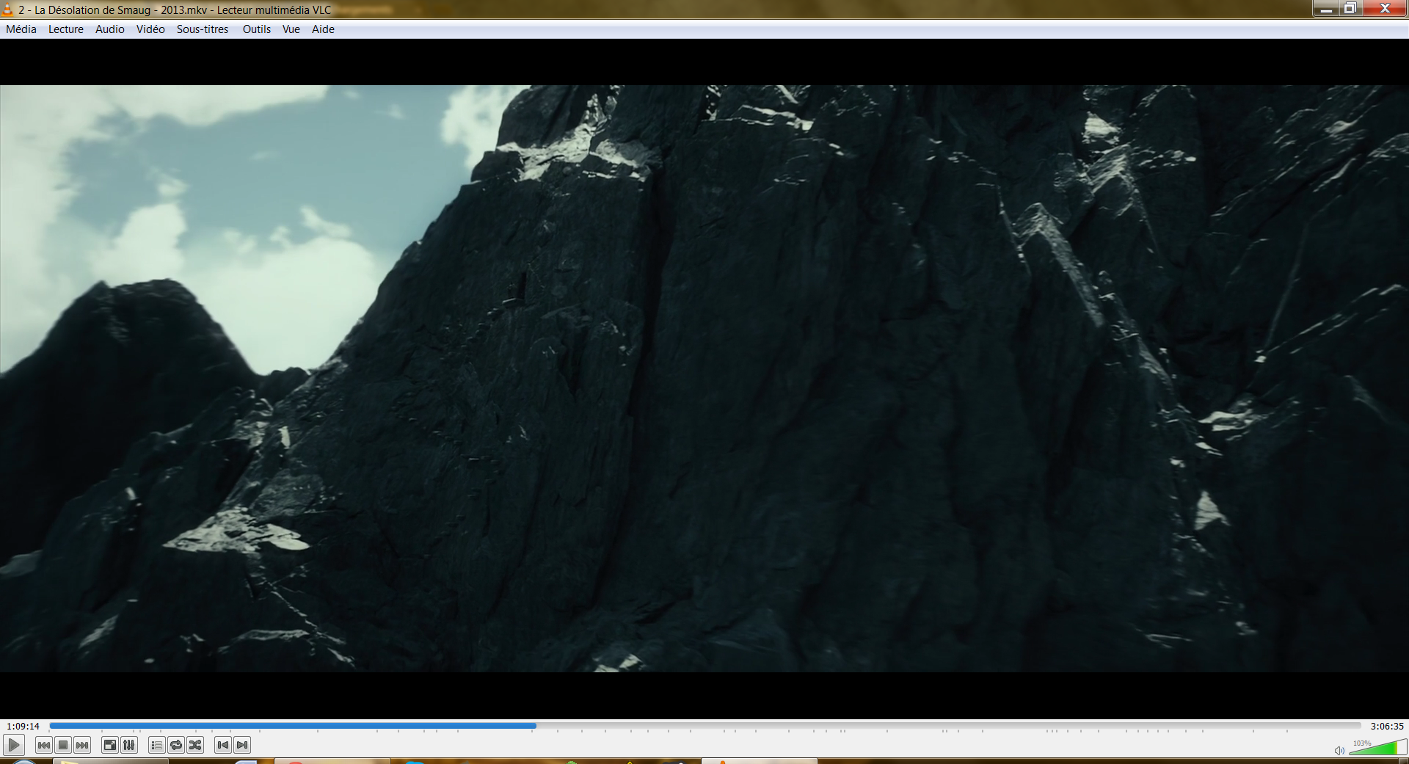The width and height of the screenshot is (1409, 764).
Task: Skip to next media in playlist
Action: pos(82,745)
